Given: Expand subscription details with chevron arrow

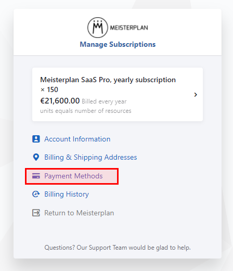Looking at the screenshot, I should pos(196,95).
